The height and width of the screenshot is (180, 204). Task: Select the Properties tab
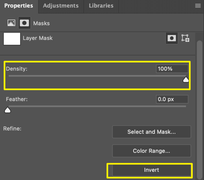pos(19,6)
